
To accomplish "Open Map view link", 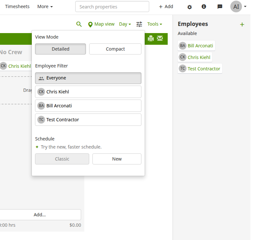I will 101,24.
